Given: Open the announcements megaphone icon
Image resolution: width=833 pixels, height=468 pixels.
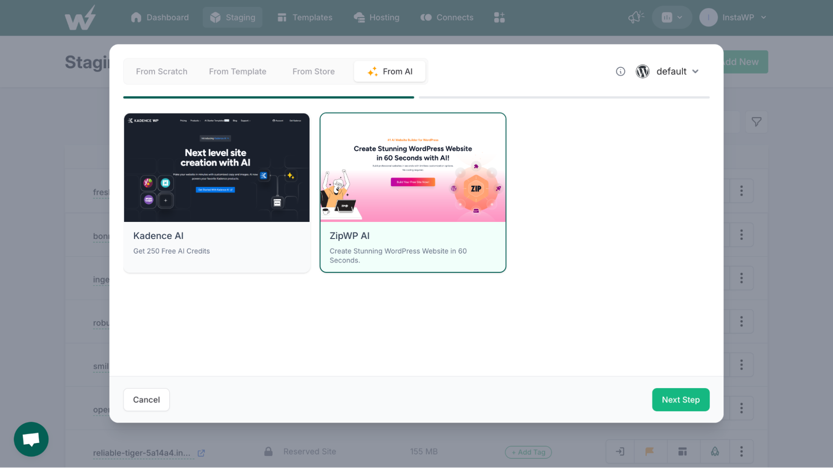Looking at the screenshot, I should click(x=636, y=17).
